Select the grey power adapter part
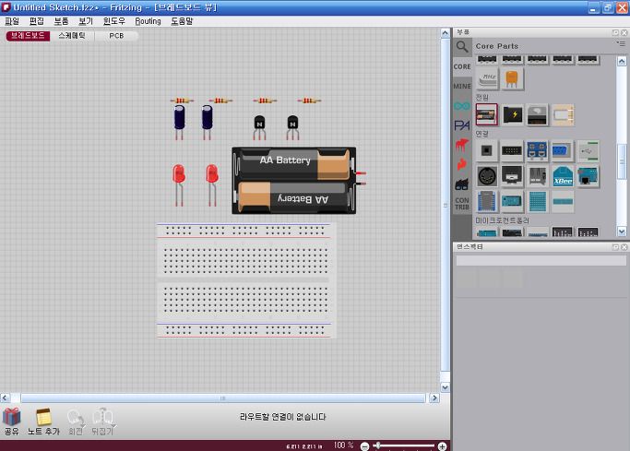The image size is (630, 451). point(538,115)
